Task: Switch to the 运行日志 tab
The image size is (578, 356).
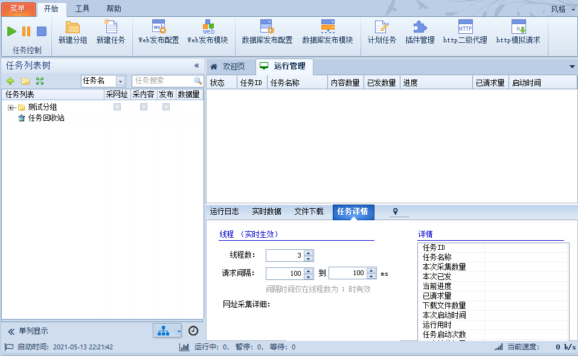Action: tap(224, 212)
